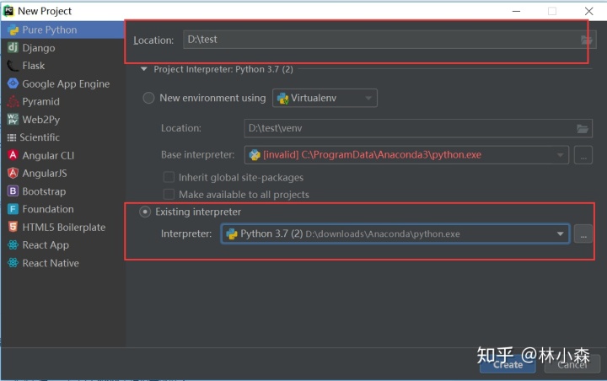Image resolution: width=607 pixels, height=381 pixels.
Task: Click the Foundation F icon
Action: point(13,209)
